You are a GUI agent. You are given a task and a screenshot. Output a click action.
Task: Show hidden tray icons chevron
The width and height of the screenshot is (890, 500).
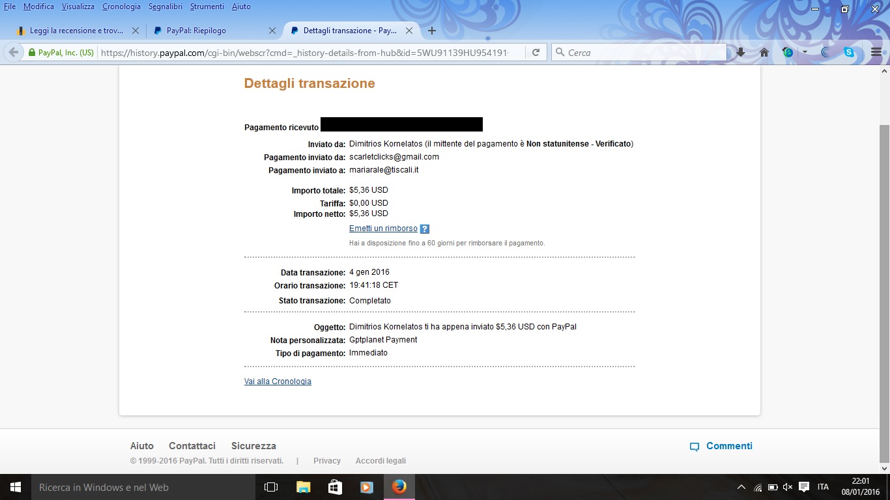click(x=741, y=487)
